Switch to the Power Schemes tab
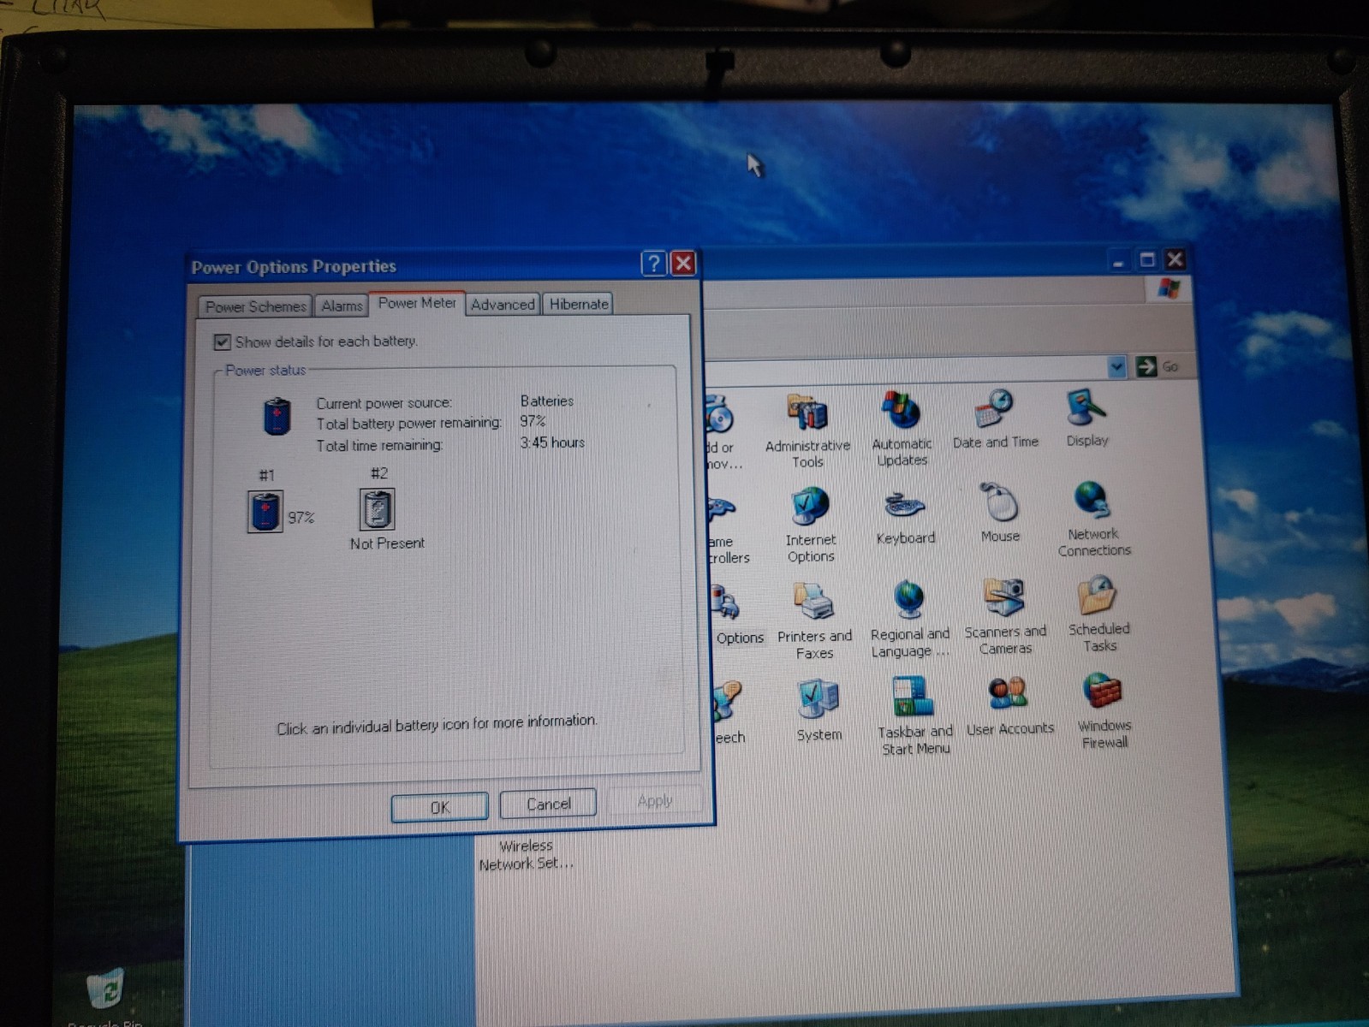 pyautogui.click(x=255, y=306)
